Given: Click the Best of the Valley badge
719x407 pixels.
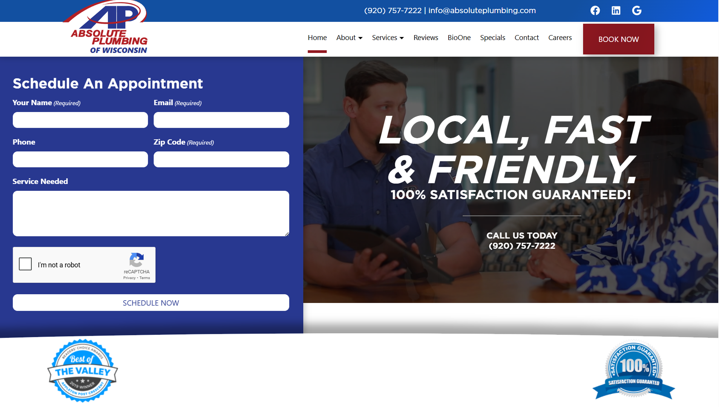Looking at the screenshot, I should (83, 370).
